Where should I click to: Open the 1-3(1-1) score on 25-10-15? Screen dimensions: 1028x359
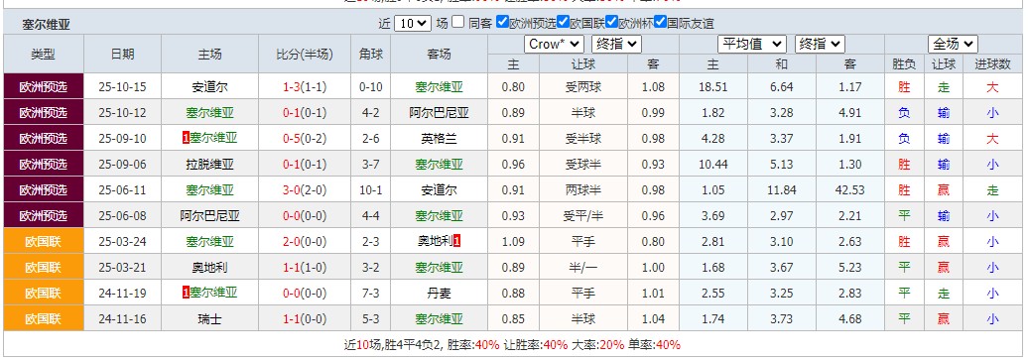tap(305, 86)
